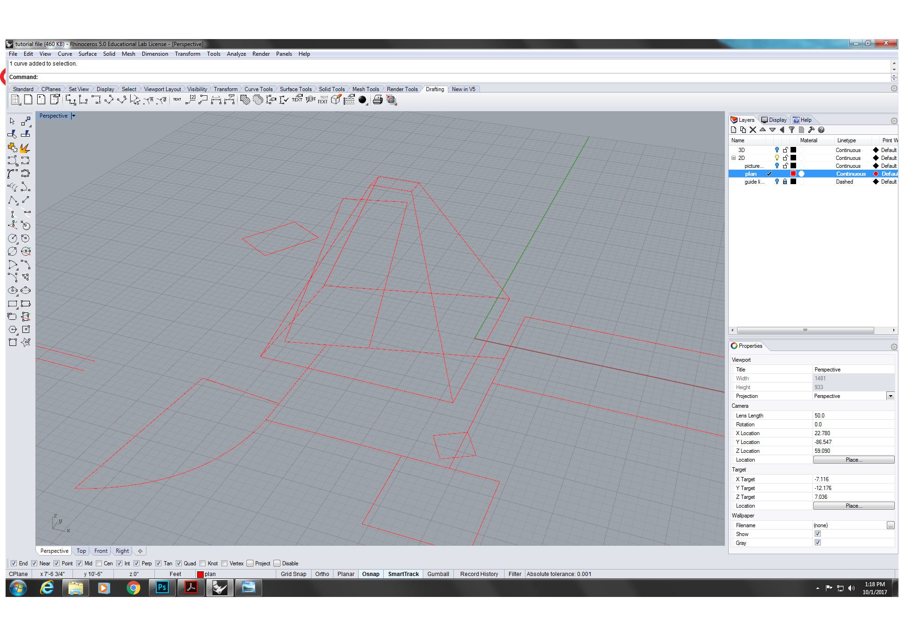
Task: Toggle the Project osnap checkbox
Action: point(250,563)
